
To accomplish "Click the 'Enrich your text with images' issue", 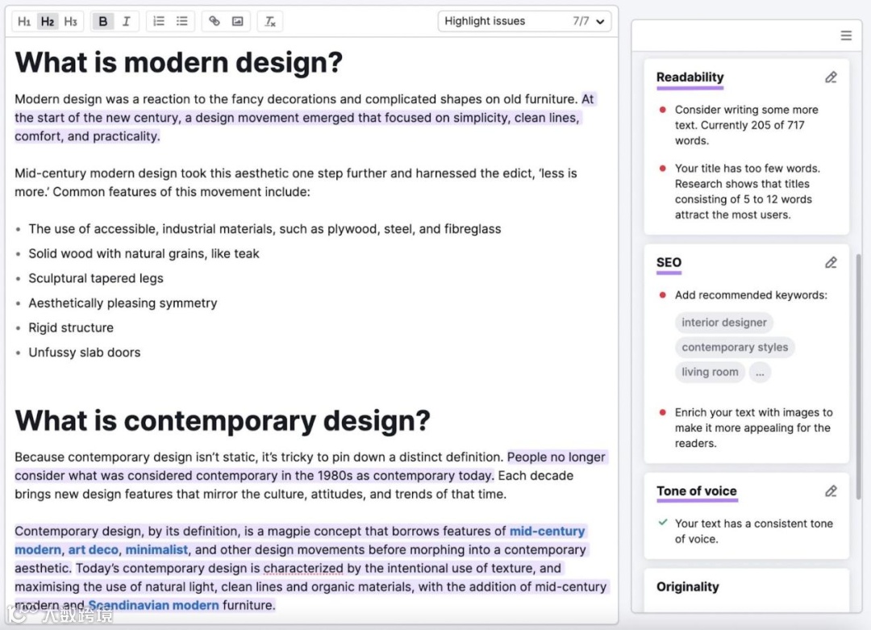I will pos(753,428).
